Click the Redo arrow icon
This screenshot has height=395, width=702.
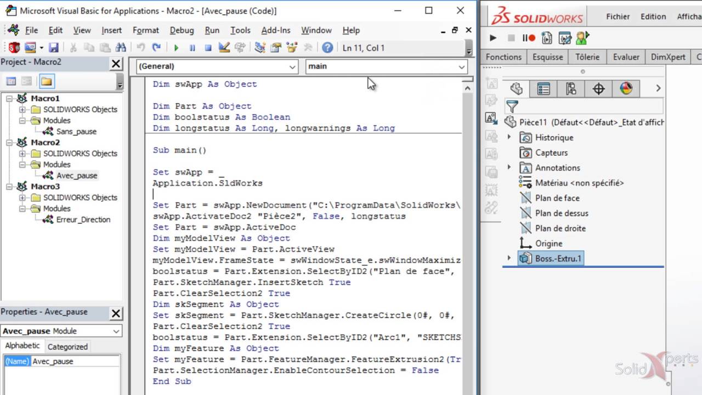[x=156, y=48]
